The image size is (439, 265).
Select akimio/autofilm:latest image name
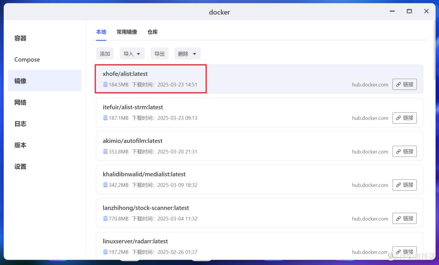(x=133, y=141)
